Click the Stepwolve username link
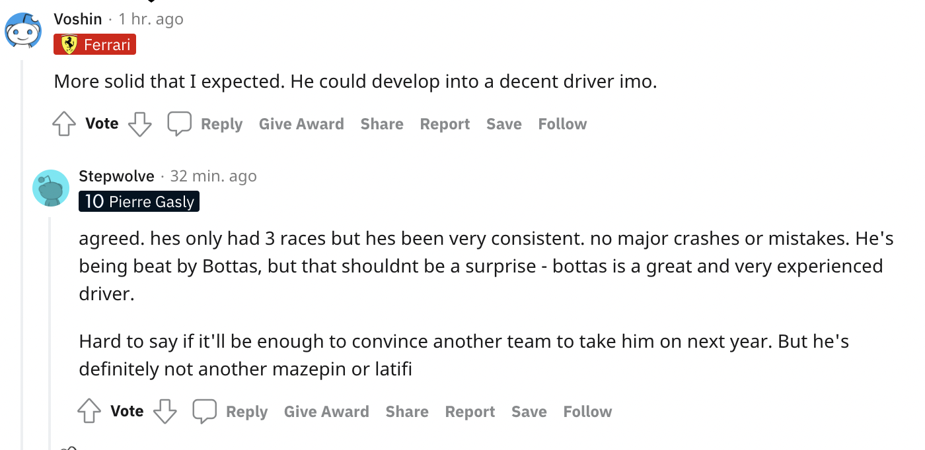 116,176
